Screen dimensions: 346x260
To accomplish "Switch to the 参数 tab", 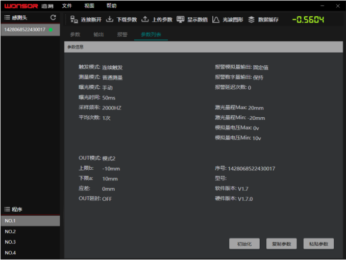I will coord(75,34).
